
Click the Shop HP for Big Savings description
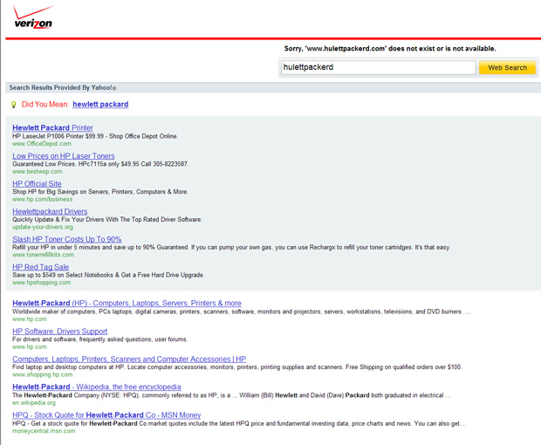point(100,192)
